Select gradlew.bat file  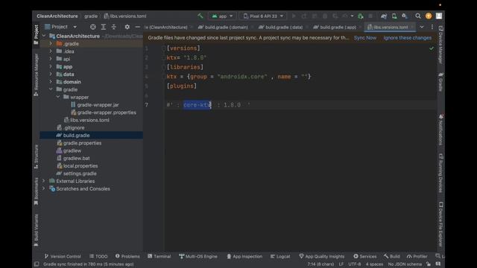[x=73, y=159]
